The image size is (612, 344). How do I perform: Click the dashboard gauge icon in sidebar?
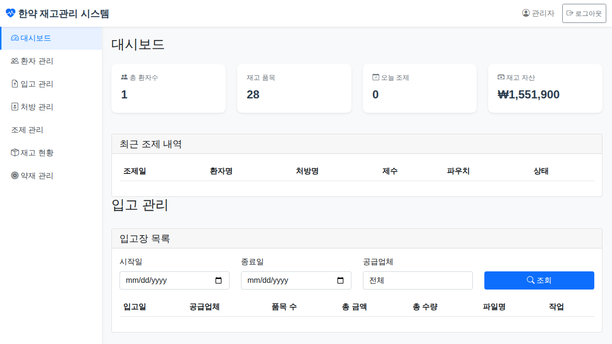pyautogui.click(x=15, y=38)
